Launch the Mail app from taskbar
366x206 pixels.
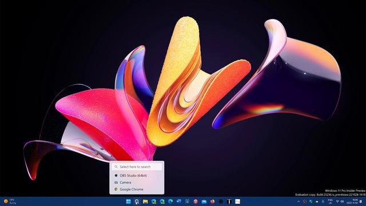(204, 201)
